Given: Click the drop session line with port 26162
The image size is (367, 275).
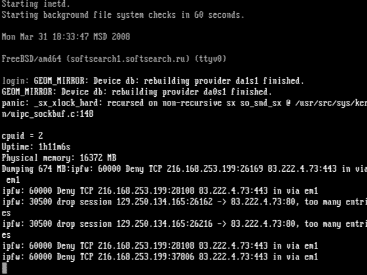Looking at the screenshot, I should (x=183, y=202).
